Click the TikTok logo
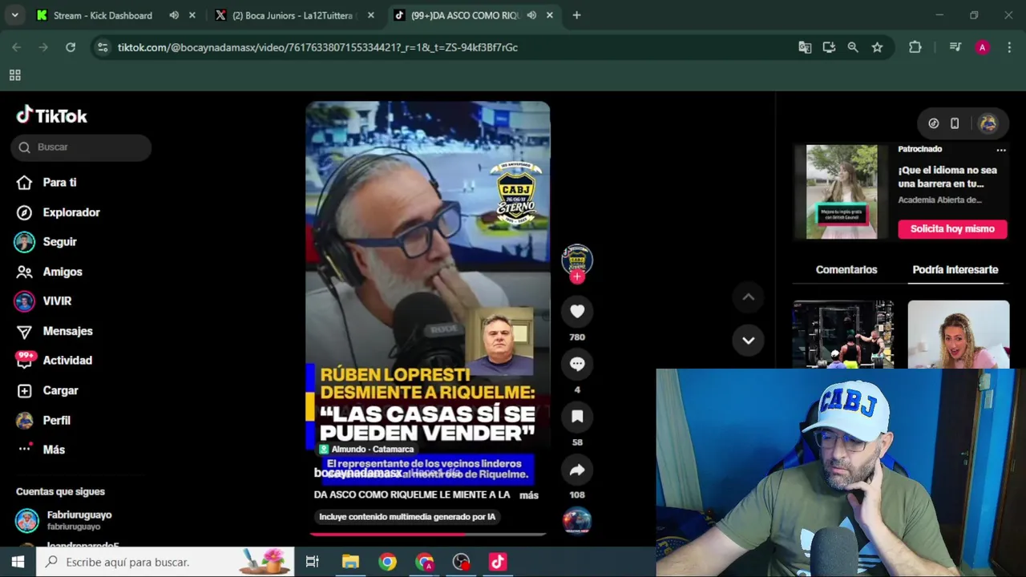The image size is (1026, 577). point(51,116)
